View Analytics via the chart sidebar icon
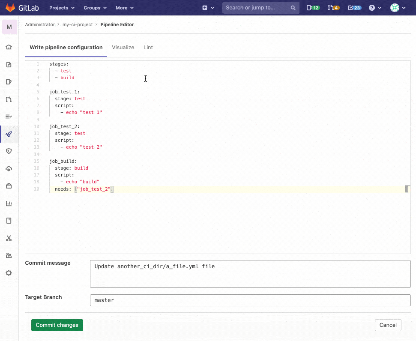Screen dimensions: 416x341 click(x=9, y=203)
